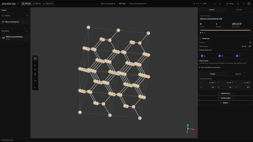The height and width of the screenshot is (142, 253).
Task: Click the Structure section cube icon
Action: pyautogui.click(x=200, y=38)
